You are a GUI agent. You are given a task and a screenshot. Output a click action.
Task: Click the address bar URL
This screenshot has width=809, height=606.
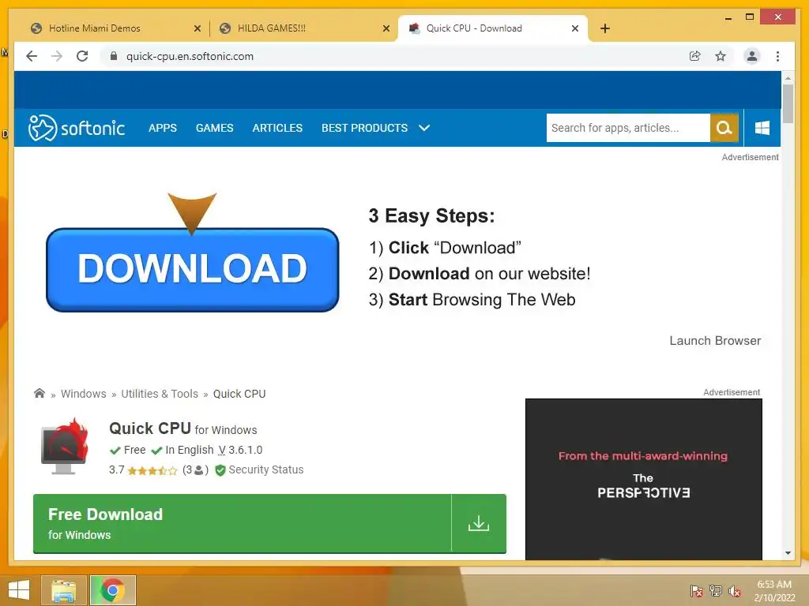[x=190, y=56]
